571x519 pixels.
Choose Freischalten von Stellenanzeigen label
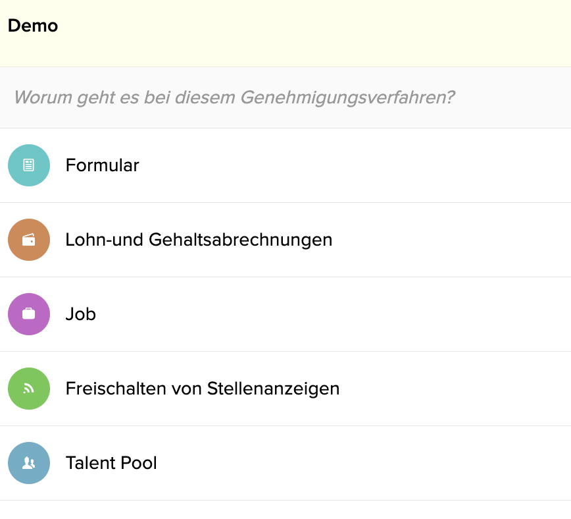[203, 389]
